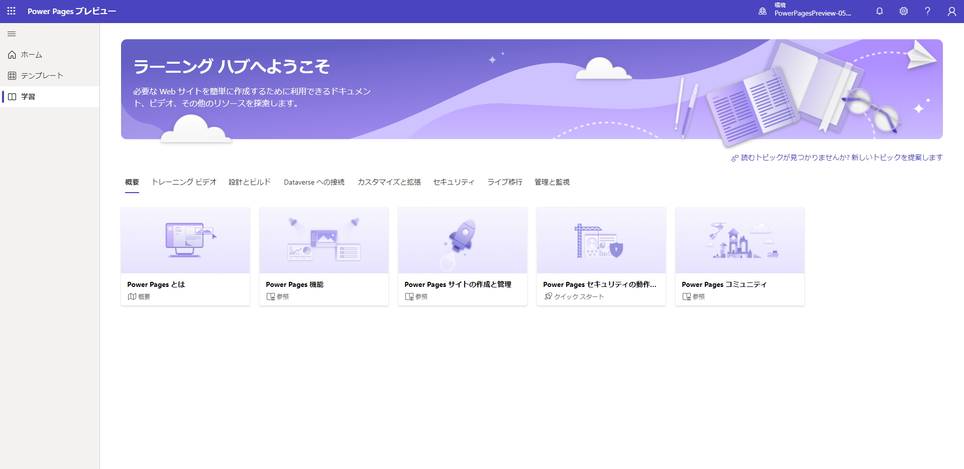Open the Dataverse への接続 tab
The image size is (964, 469).
[x=313, y=182]
